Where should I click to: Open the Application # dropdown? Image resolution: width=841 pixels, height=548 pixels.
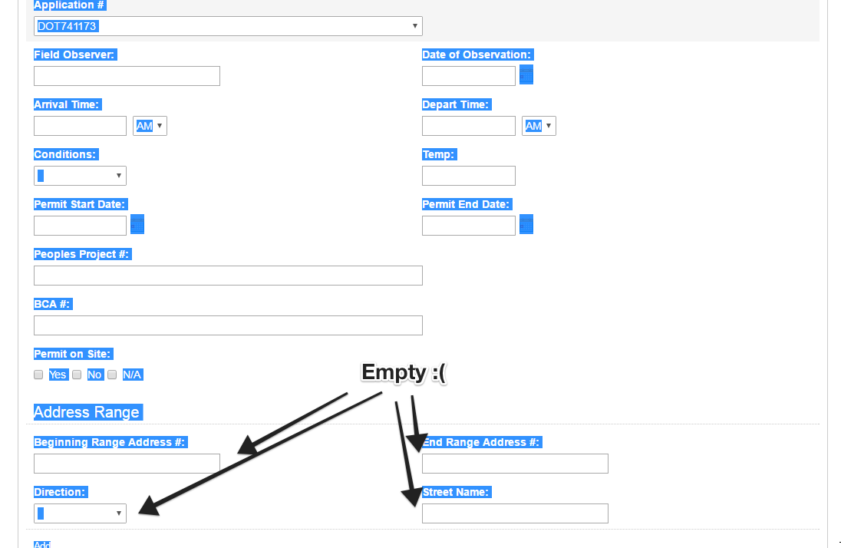[x=228, y=26]
